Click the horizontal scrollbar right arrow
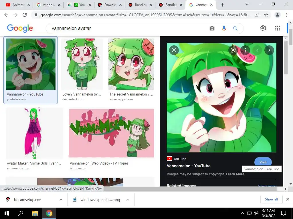Image resolution: width=293 pixels, height=219 pixels. pos(285,189)
